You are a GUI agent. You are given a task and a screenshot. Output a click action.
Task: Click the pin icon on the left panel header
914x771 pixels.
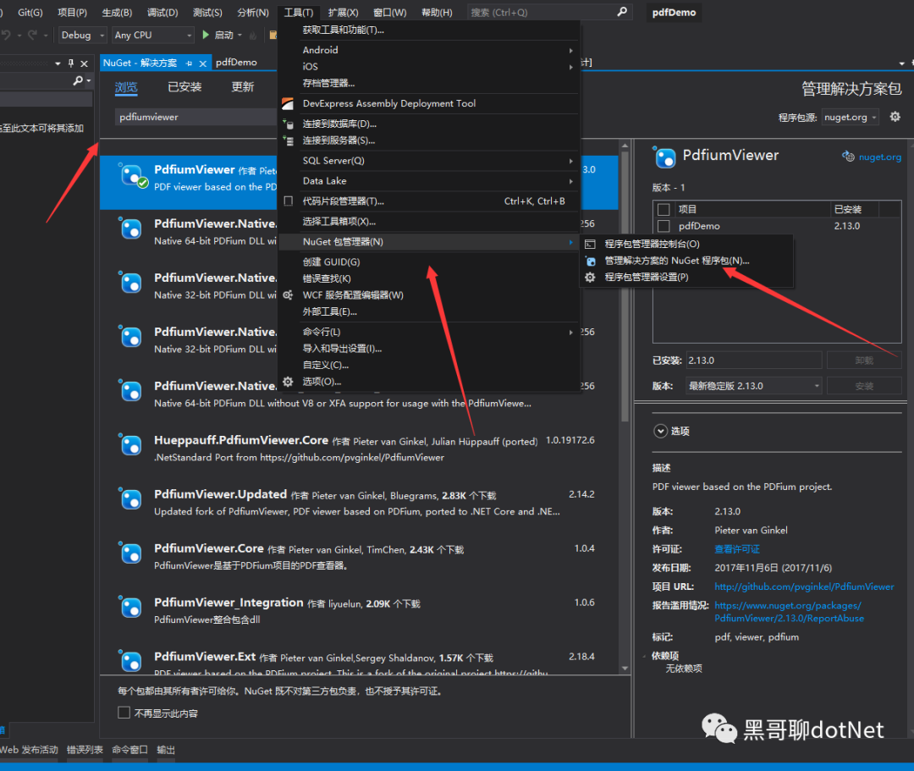[71, 63]
